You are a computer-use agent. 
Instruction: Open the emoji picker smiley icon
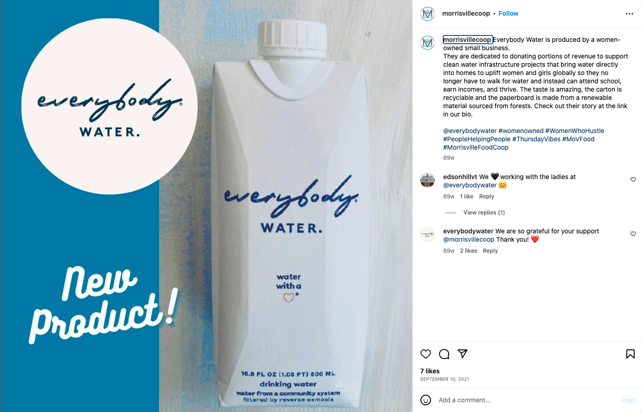click(426, 400)
